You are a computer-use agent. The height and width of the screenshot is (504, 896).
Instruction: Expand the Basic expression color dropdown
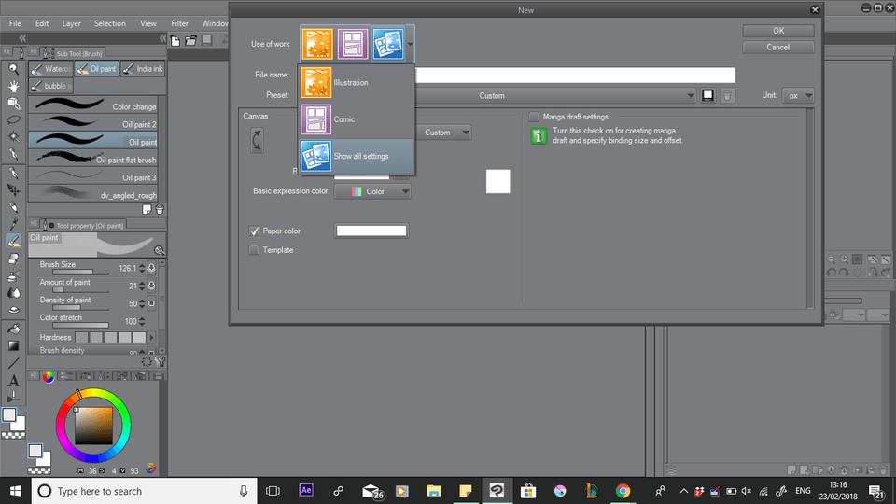(372, 191)
